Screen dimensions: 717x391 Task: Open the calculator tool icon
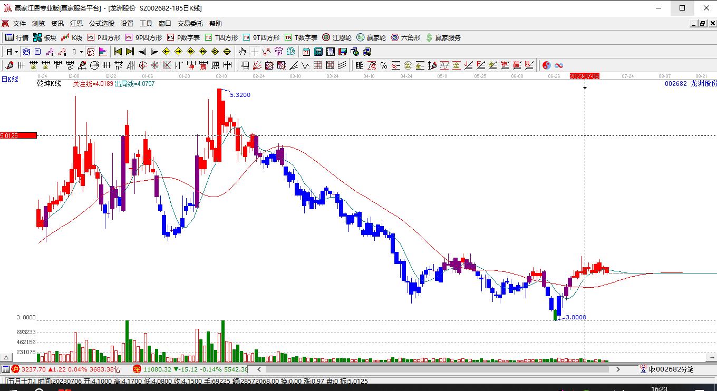(x=318, y=52)
